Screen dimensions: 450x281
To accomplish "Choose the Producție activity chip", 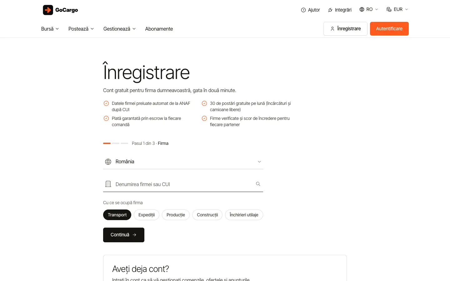I will tap(176, 215).
